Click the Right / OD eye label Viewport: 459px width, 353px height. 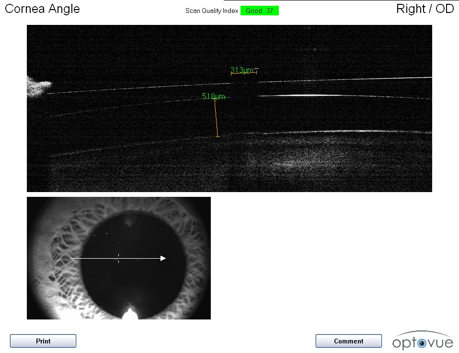point(425,9)
